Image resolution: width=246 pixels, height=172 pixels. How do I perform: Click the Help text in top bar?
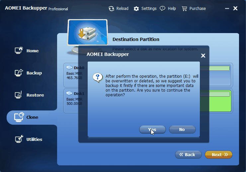coord(172,9)
